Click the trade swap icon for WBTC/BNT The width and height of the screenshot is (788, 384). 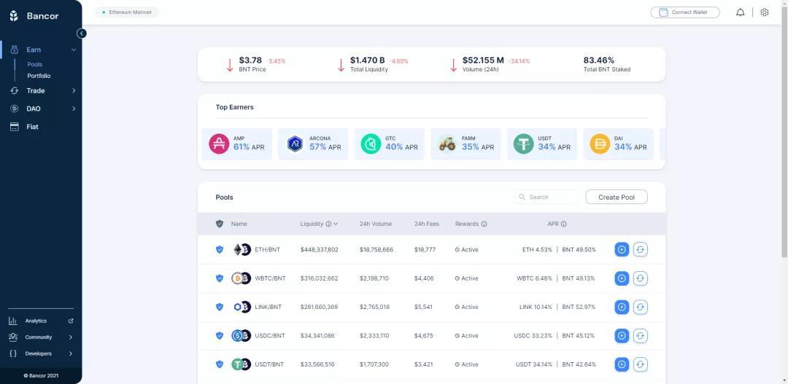640,278
